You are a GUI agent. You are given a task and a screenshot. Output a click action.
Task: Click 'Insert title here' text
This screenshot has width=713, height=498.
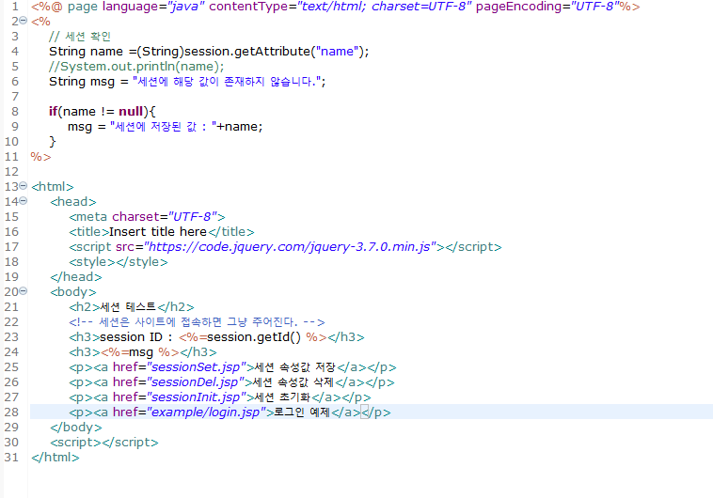(158, 232)
